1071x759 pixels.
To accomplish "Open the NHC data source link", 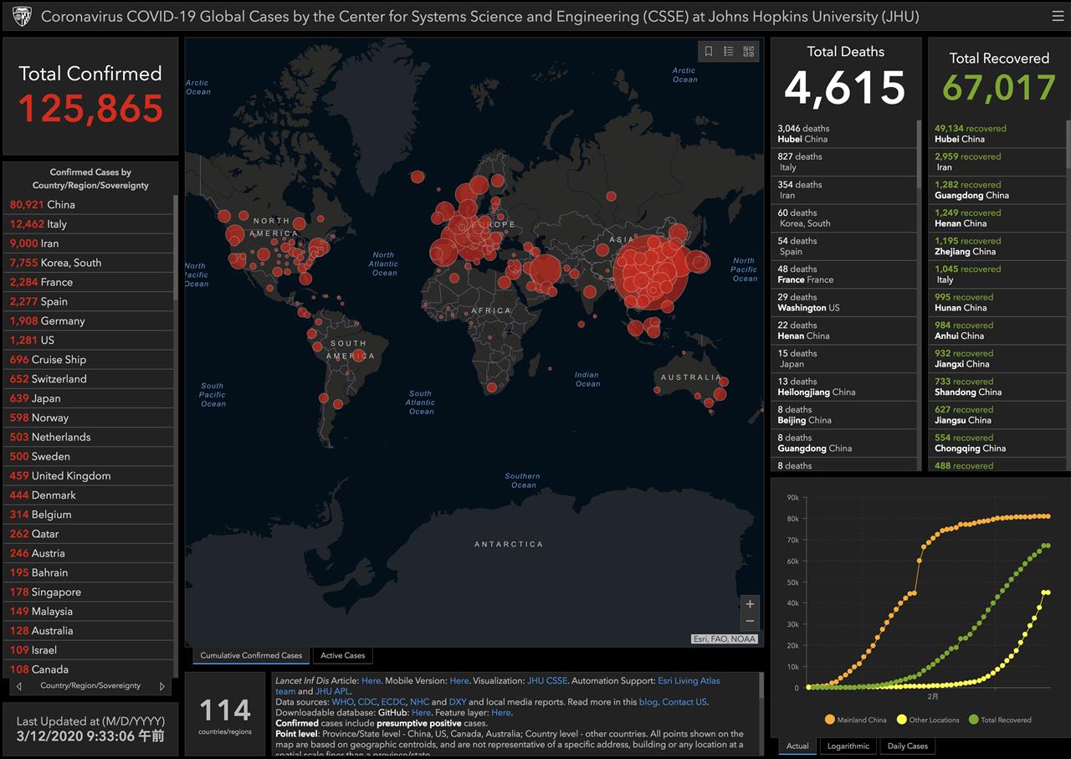I will click(419, 702).
